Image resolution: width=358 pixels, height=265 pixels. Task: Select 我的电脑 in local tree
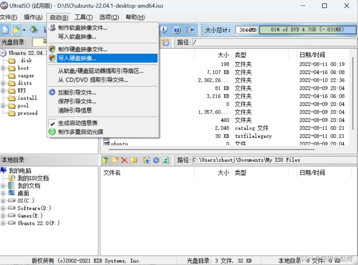pyautogui.click(x=20, y=171)
